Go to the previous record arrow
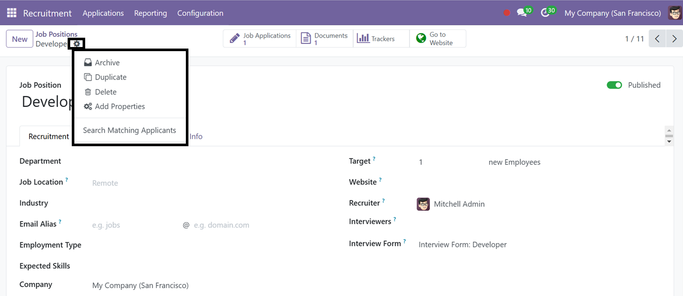 (657, 39)
